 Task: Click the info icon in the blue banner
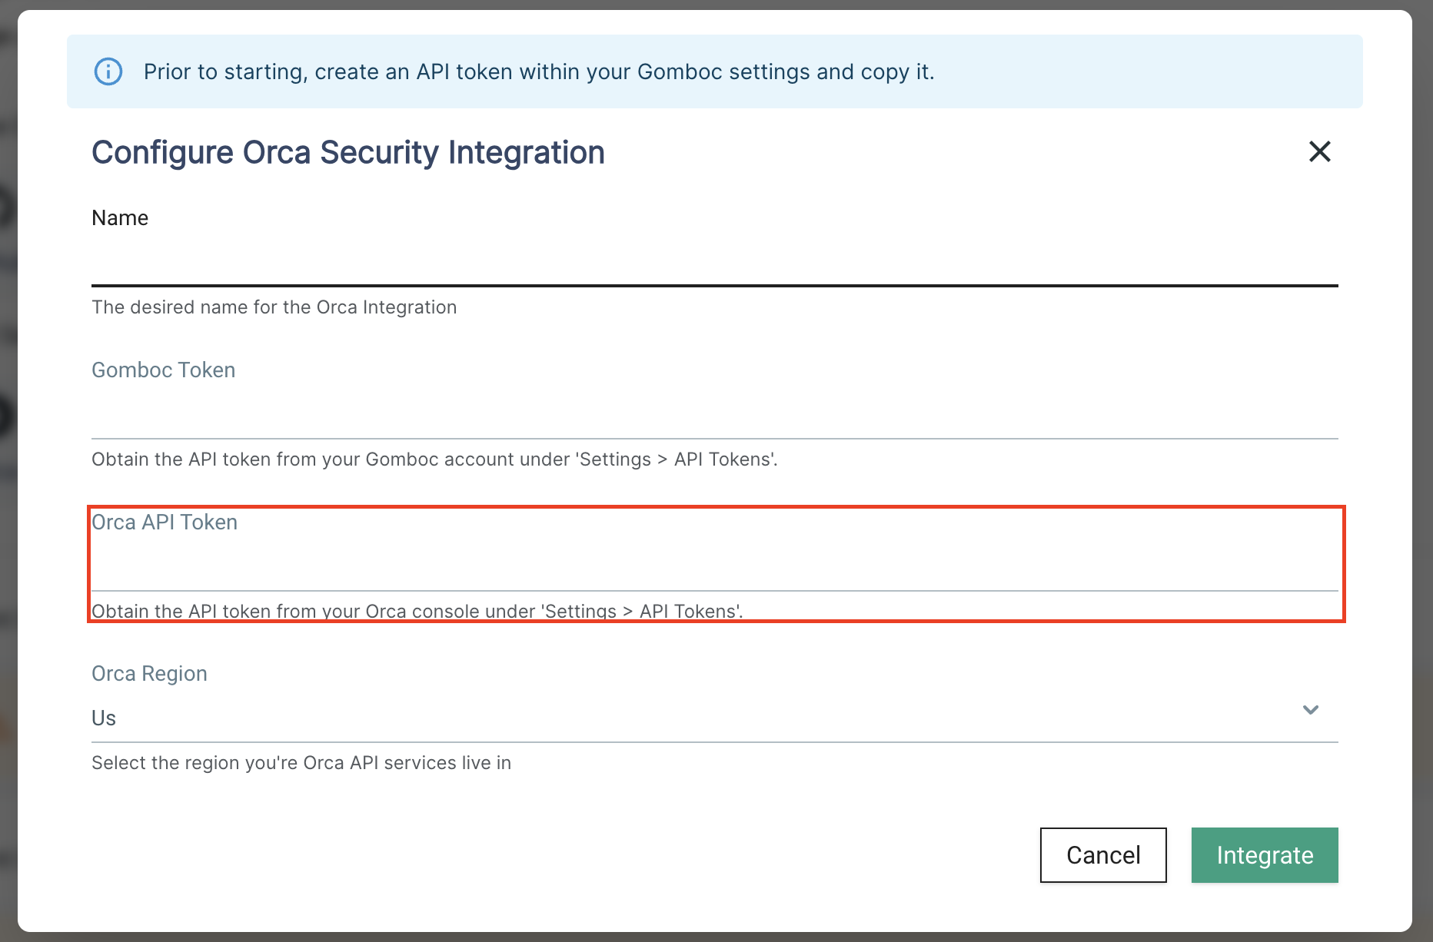click(108, 71)
